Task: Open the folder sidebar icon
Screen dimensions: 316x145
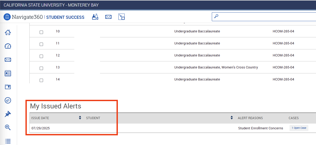Action: coord(8,87)
